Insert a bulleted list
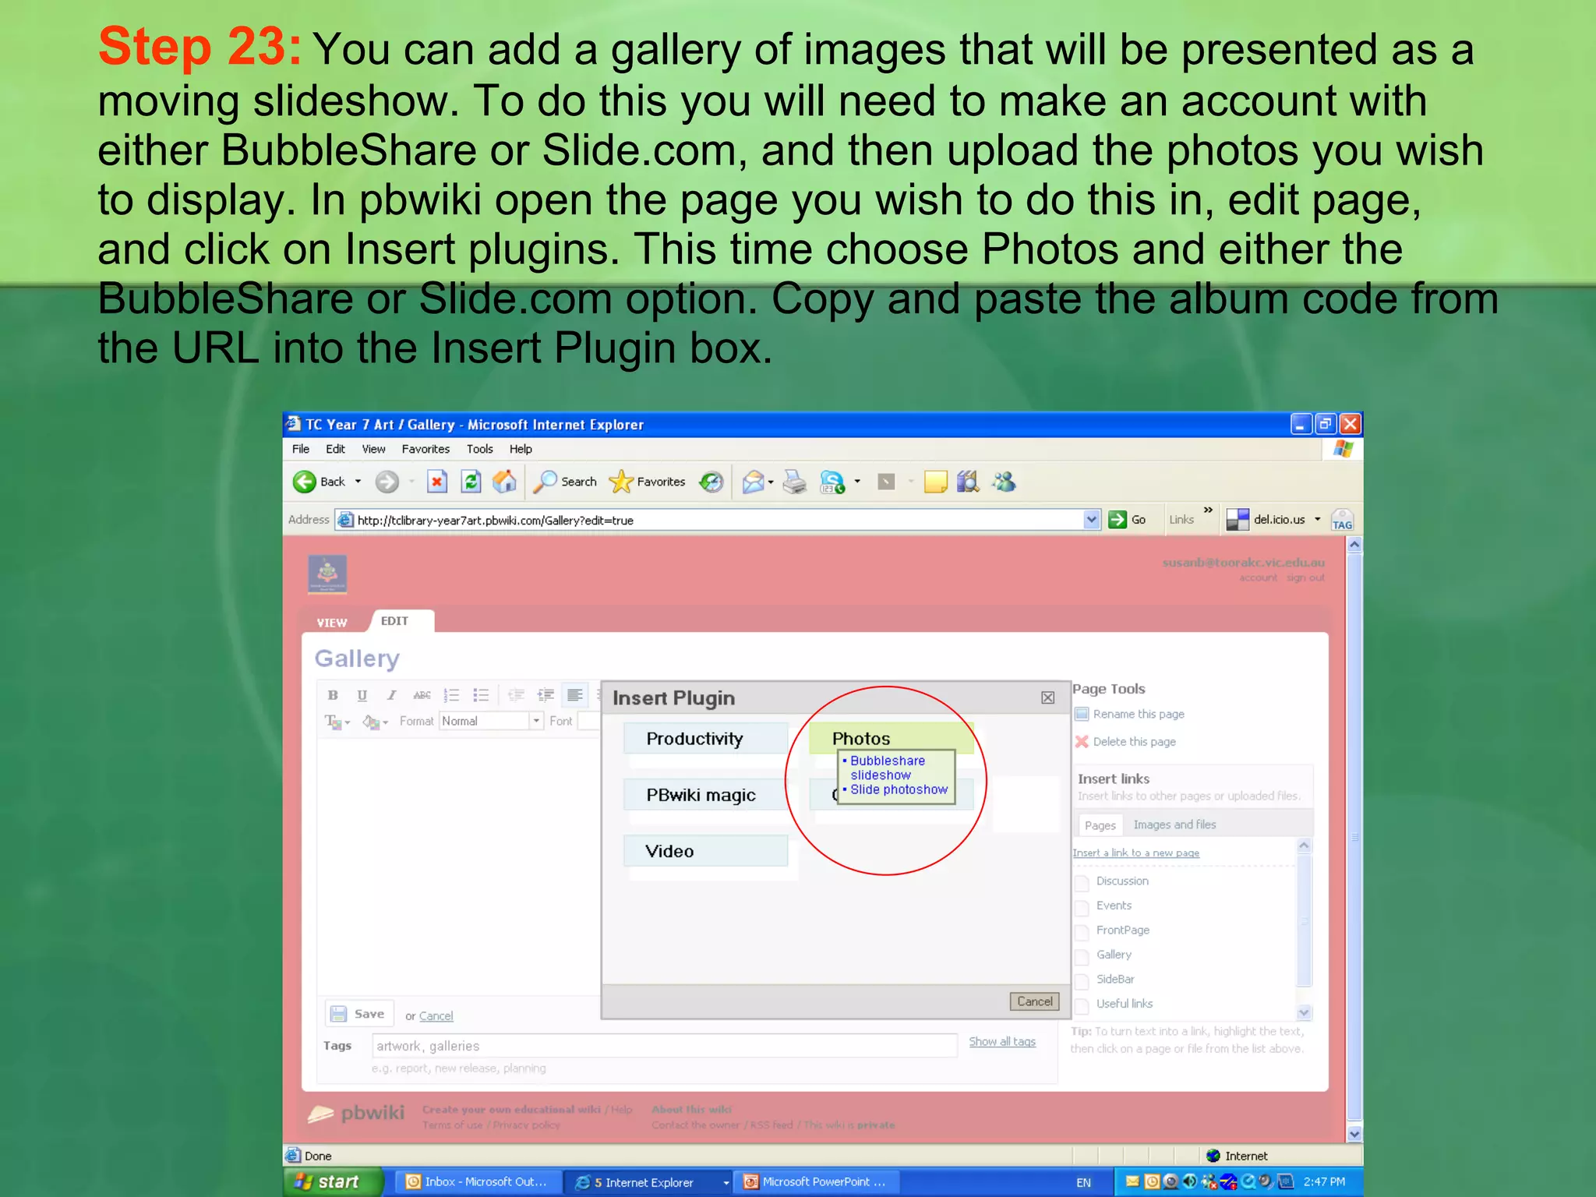Viewport: 1596px width, 1197px height. tap(481, 695)
